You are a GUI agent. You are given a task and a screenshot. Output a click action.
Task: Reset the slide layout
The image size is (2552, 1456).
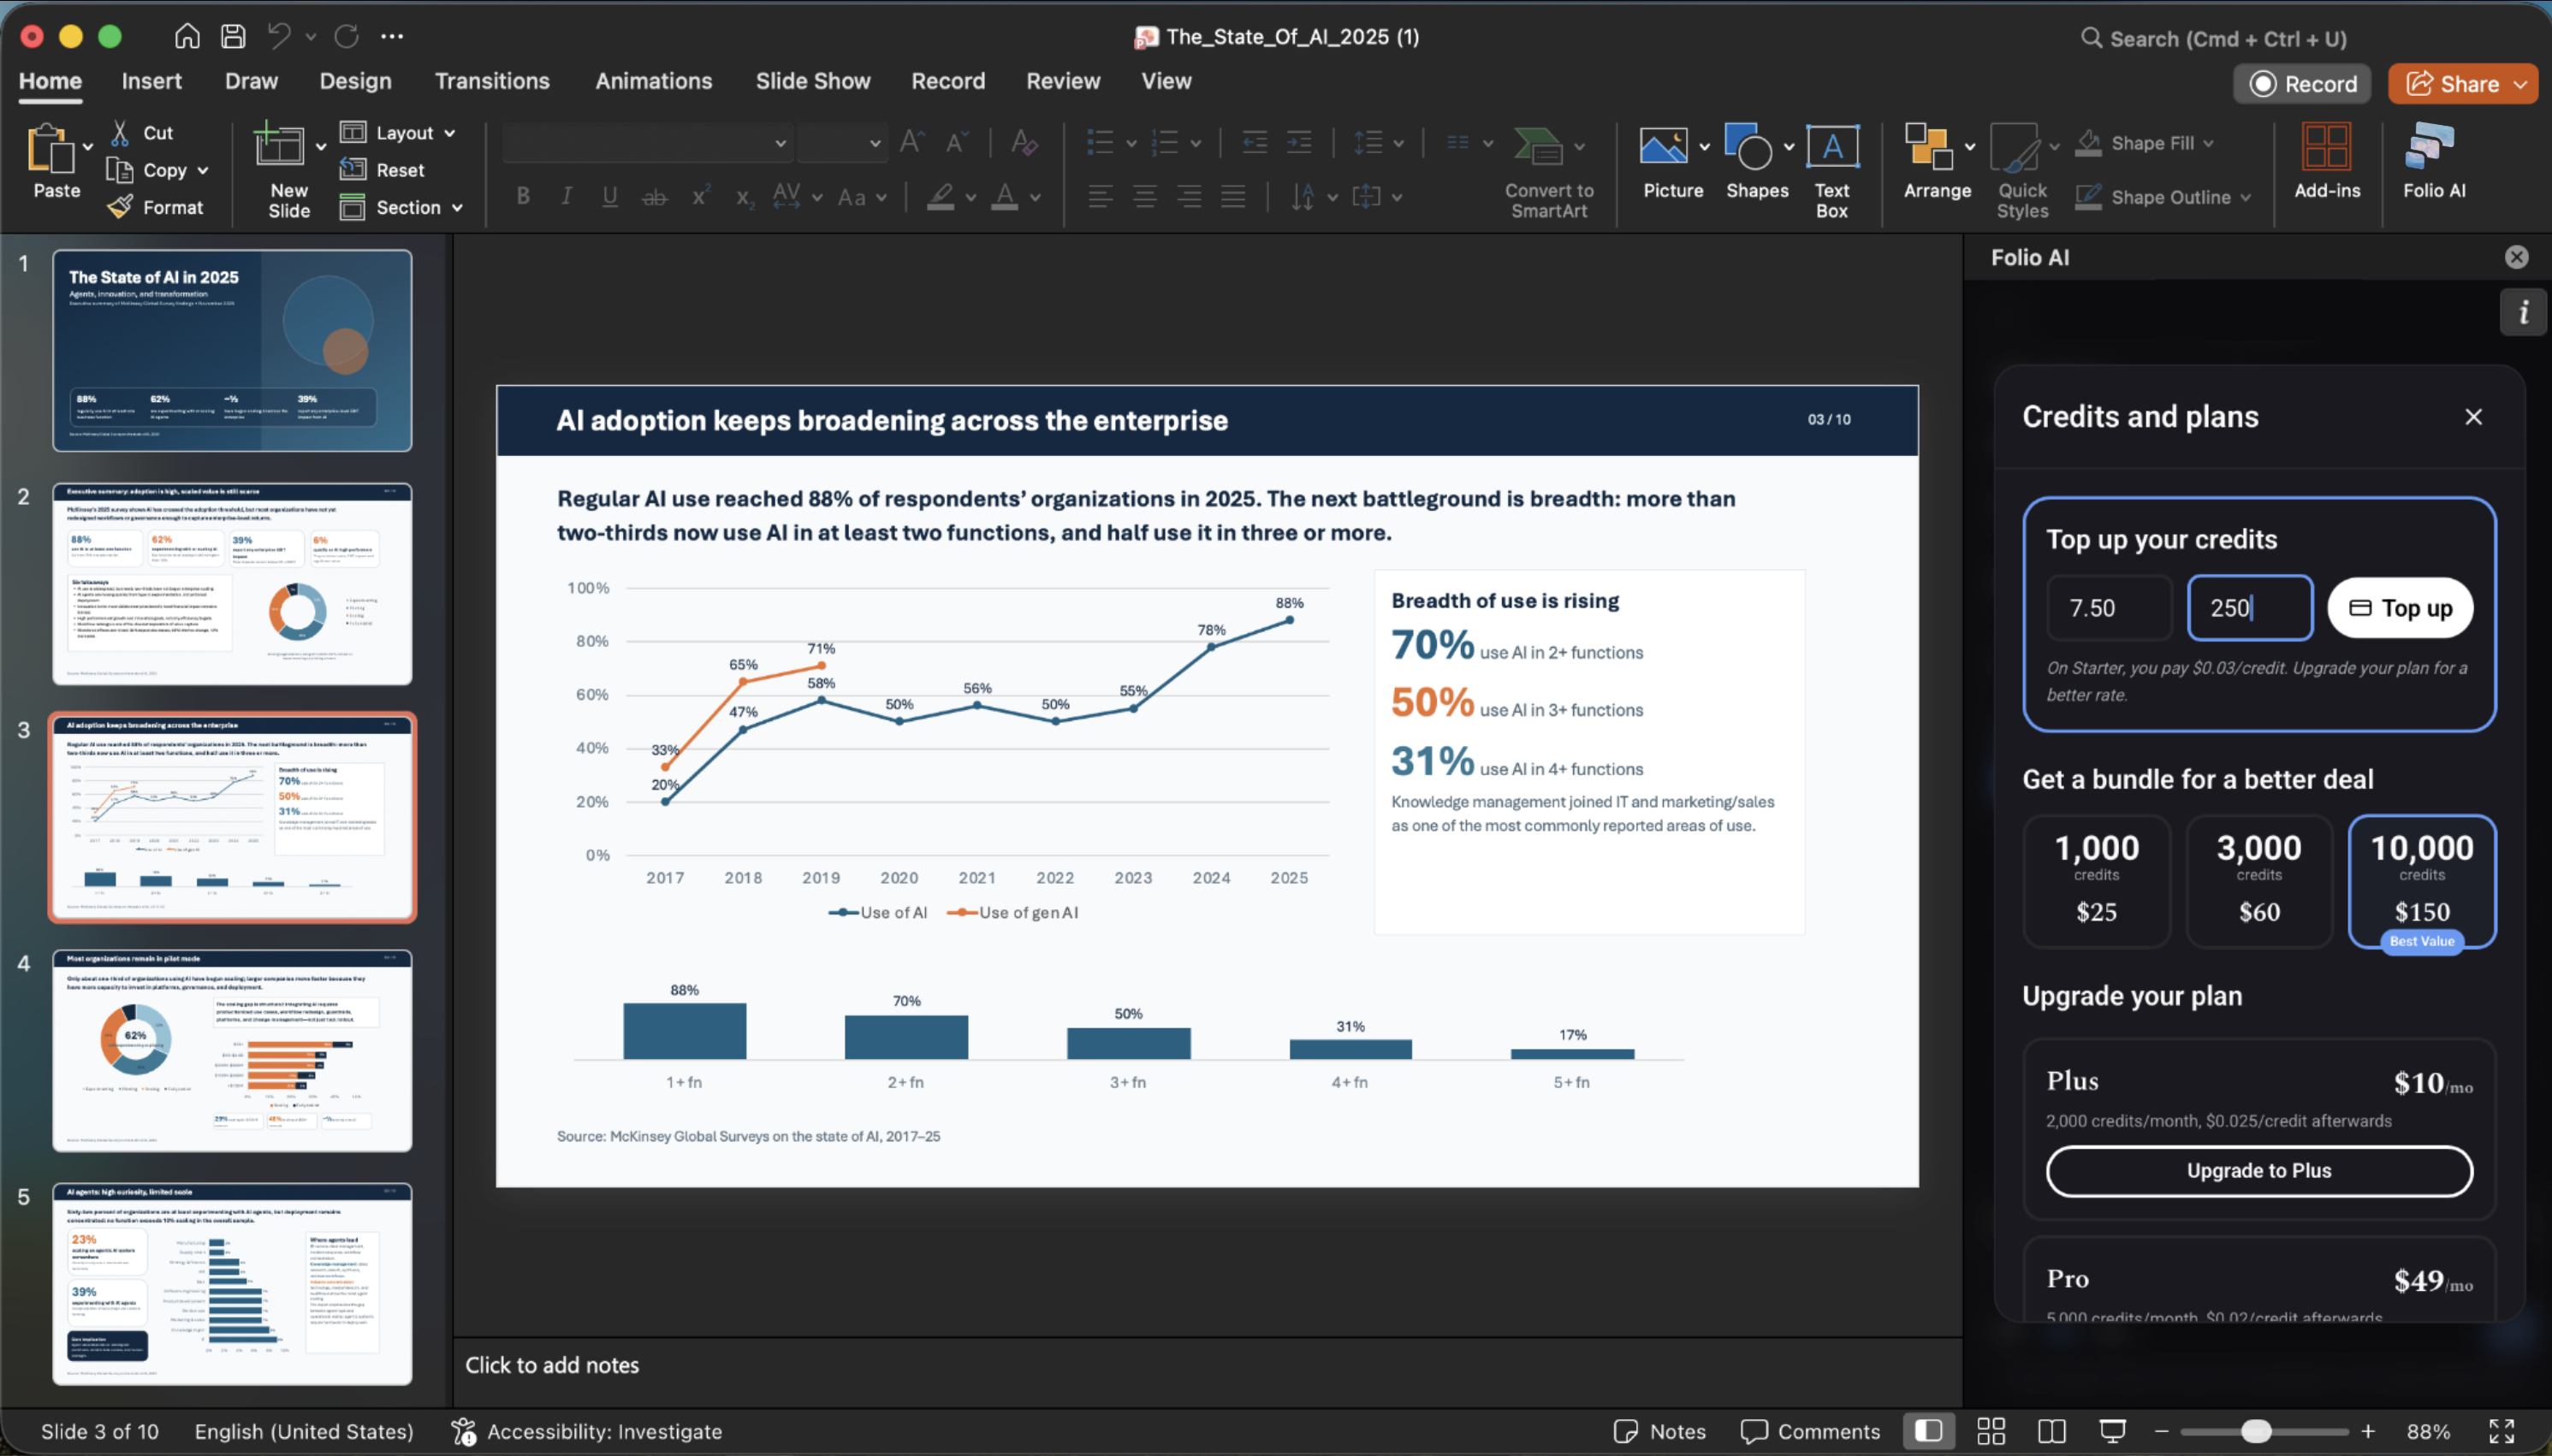click(383, 170)
